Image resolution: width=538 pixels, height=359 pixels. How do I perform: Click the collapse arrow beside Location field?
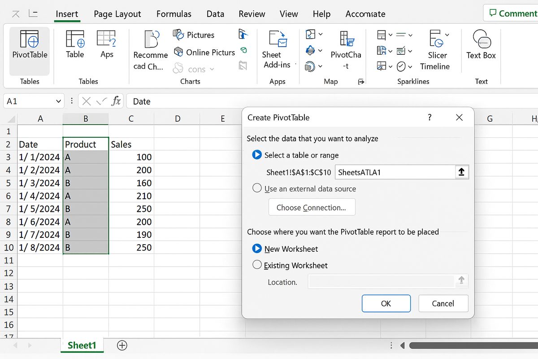[x=461, y=281]
